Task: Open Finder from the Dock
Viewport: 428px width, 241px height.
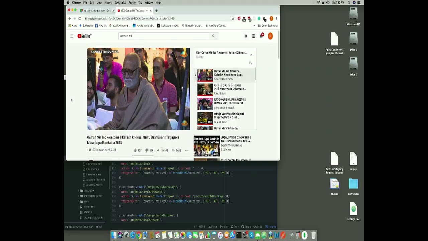Action: point(114,236)
